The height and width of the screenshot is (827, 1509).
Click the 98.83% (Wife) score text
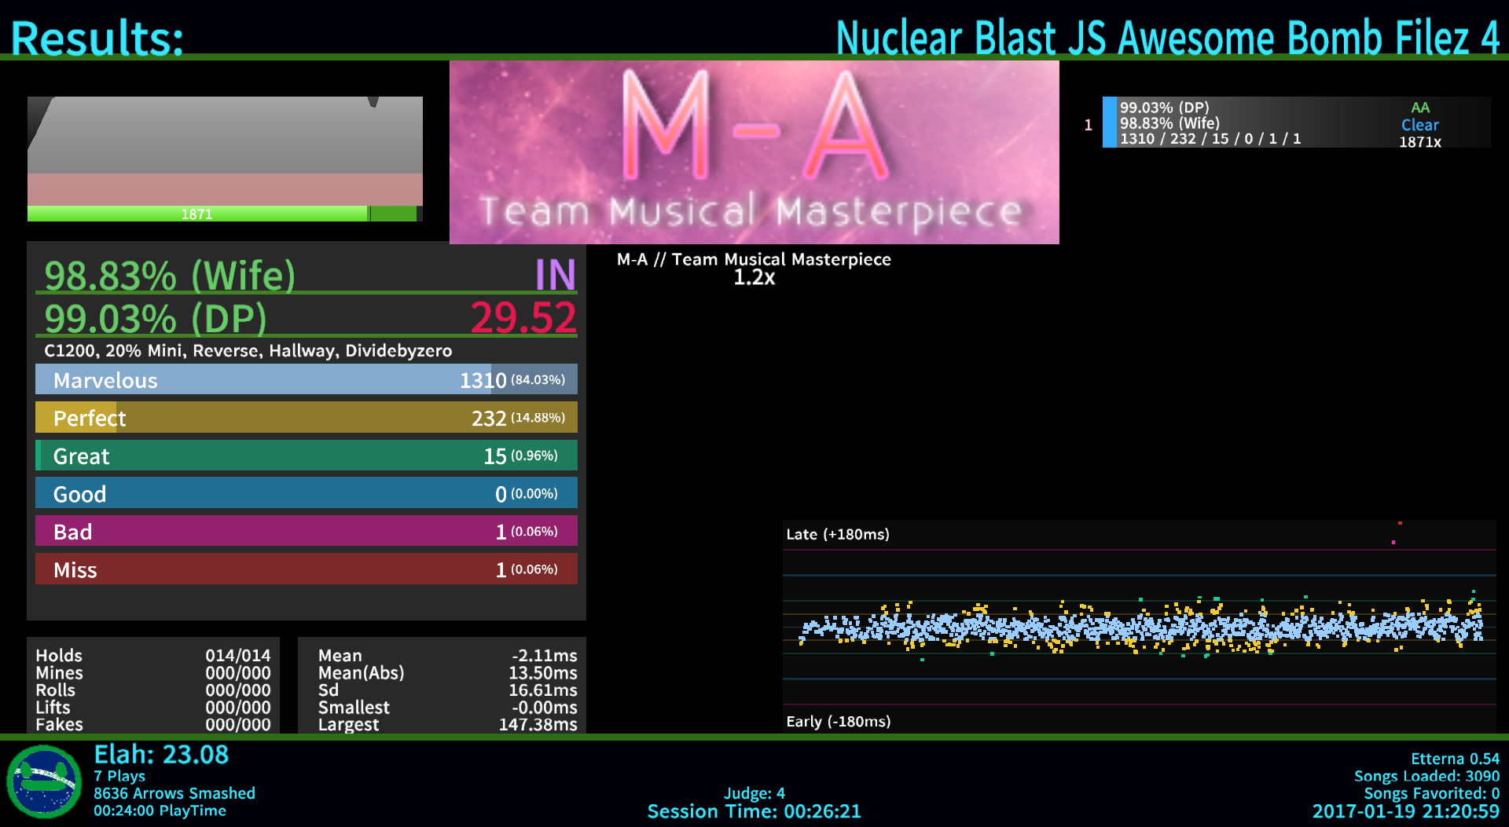[x=170, y=275]
